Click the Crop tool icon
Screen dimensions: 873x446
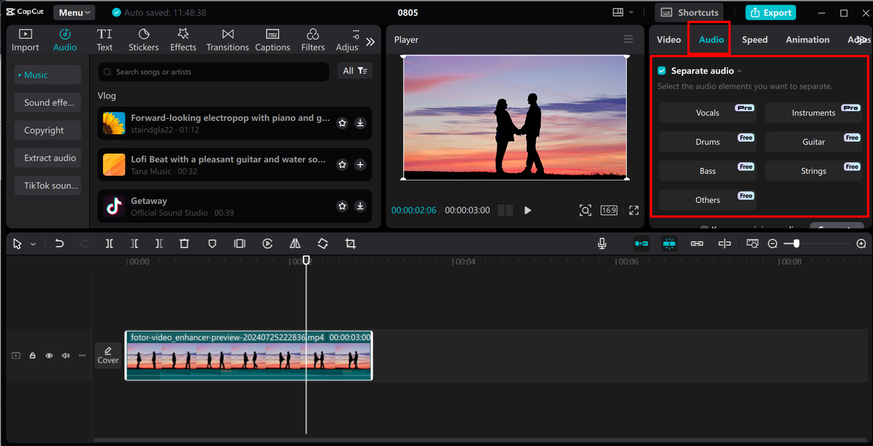pos(351,243)
